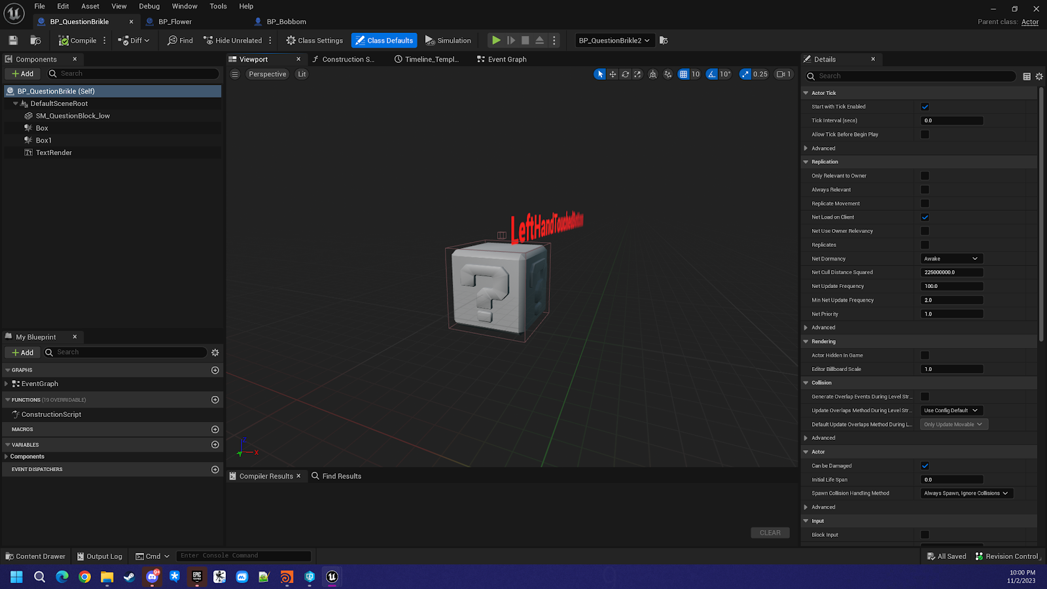Open Compile options menu dots
Viewport: 1047px width, 589px height.
pos(105,41)
